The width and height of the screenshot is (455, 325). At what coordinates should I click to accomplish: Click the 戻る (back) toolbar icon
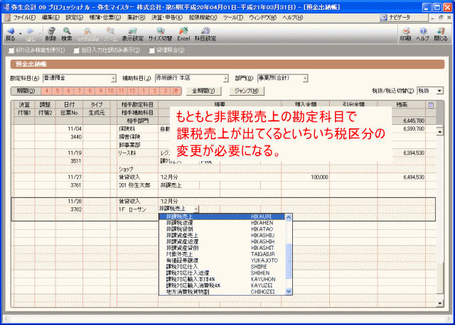11,34
